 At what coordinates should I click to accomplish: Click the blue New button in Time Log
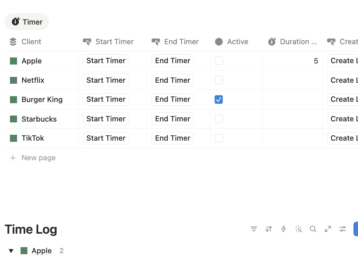(x=356, y=229)
